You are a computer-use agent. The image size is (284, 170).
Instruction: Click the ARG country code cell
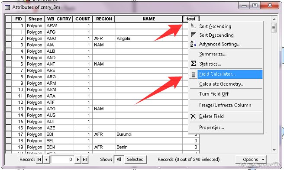point(59,77)
